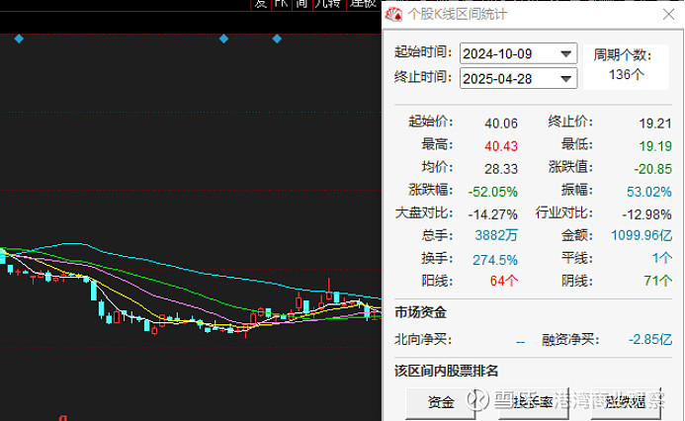This screenshot has width=685, height=421.
Task: Click the 阳线 value 64个
Action: coord(504,281)
